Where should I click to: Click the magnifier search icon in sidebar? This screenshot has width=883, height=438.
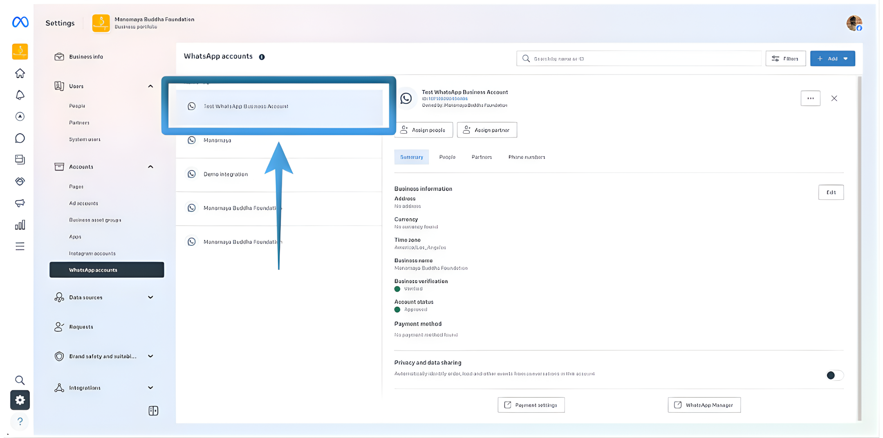[x=20, y=380]
